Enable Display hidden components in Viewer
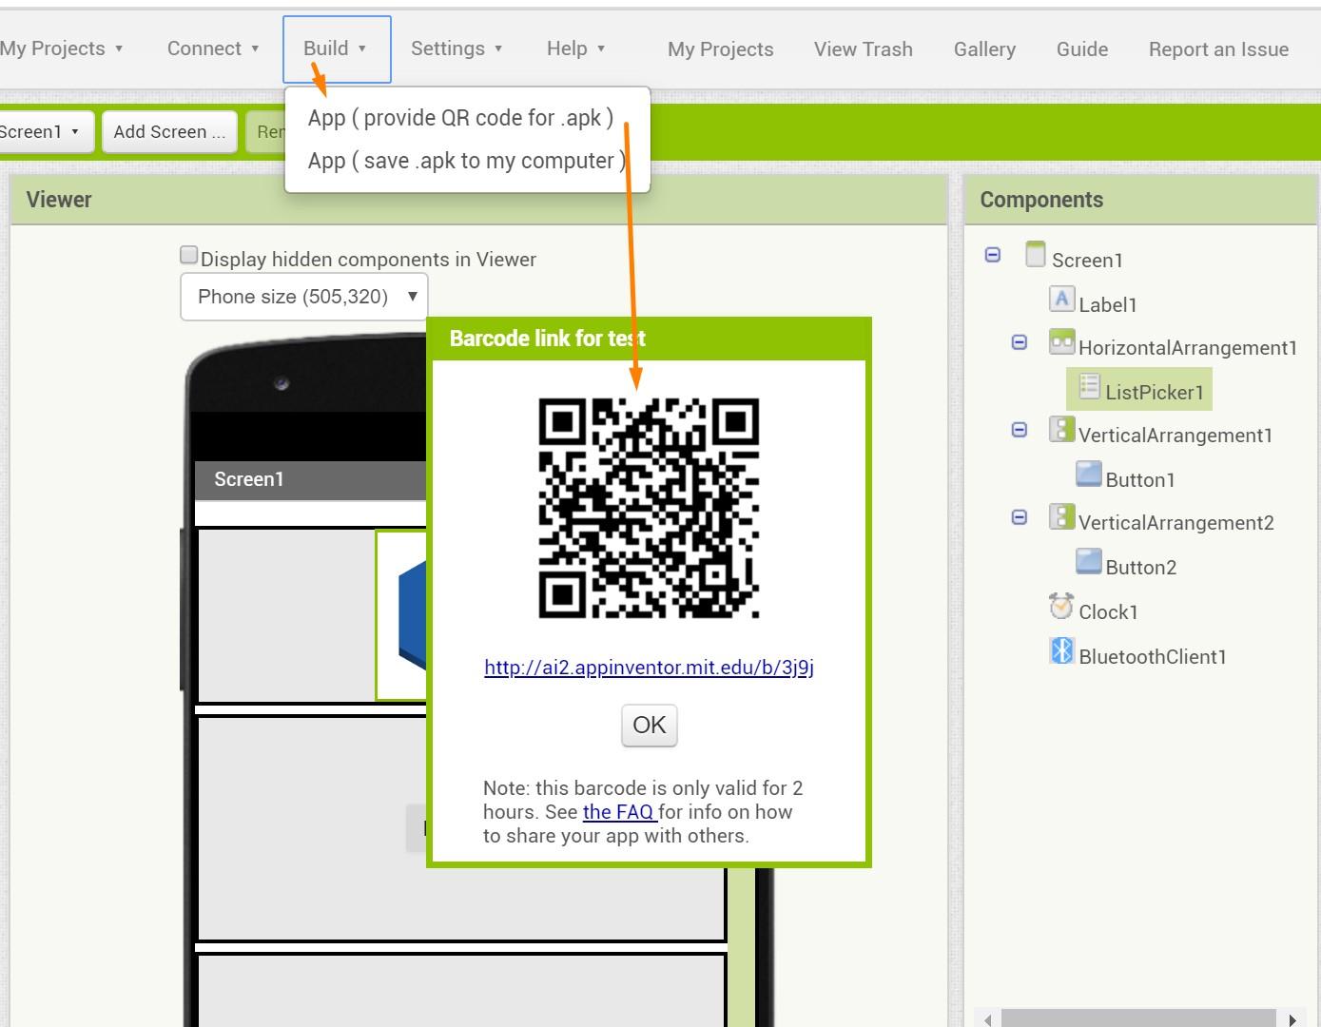Viewport: 1321px width, 1027px height. pyautogui.click(x=188, y=255)
